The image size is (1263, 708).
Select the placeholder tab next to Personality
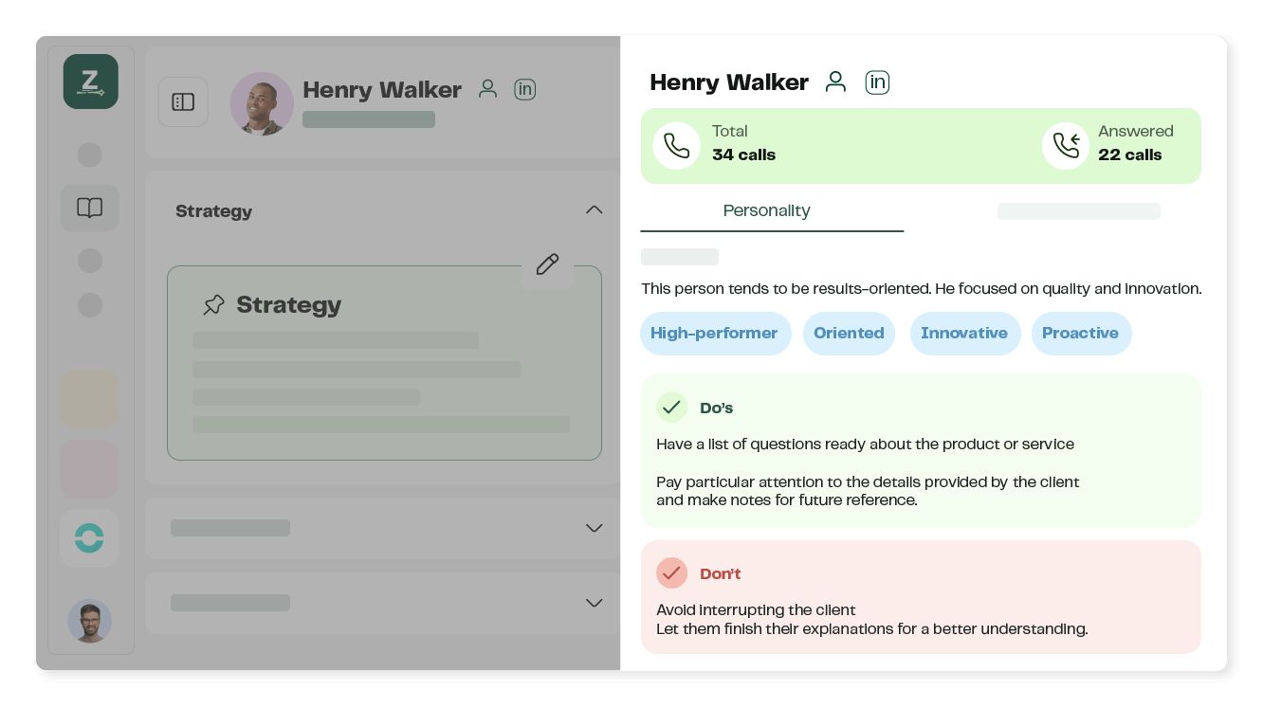(x=1078, y=211)
